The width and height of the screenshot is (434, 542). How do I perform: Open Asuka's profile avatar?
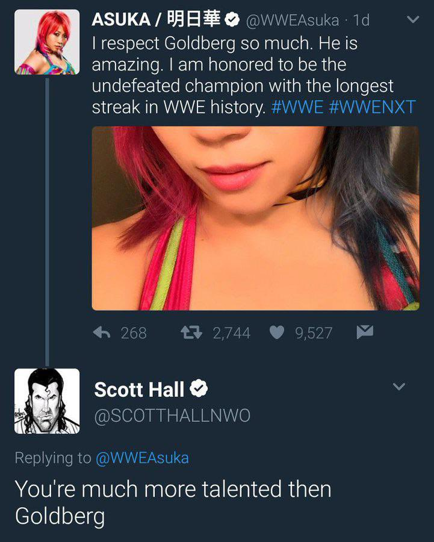click(47, 42)
